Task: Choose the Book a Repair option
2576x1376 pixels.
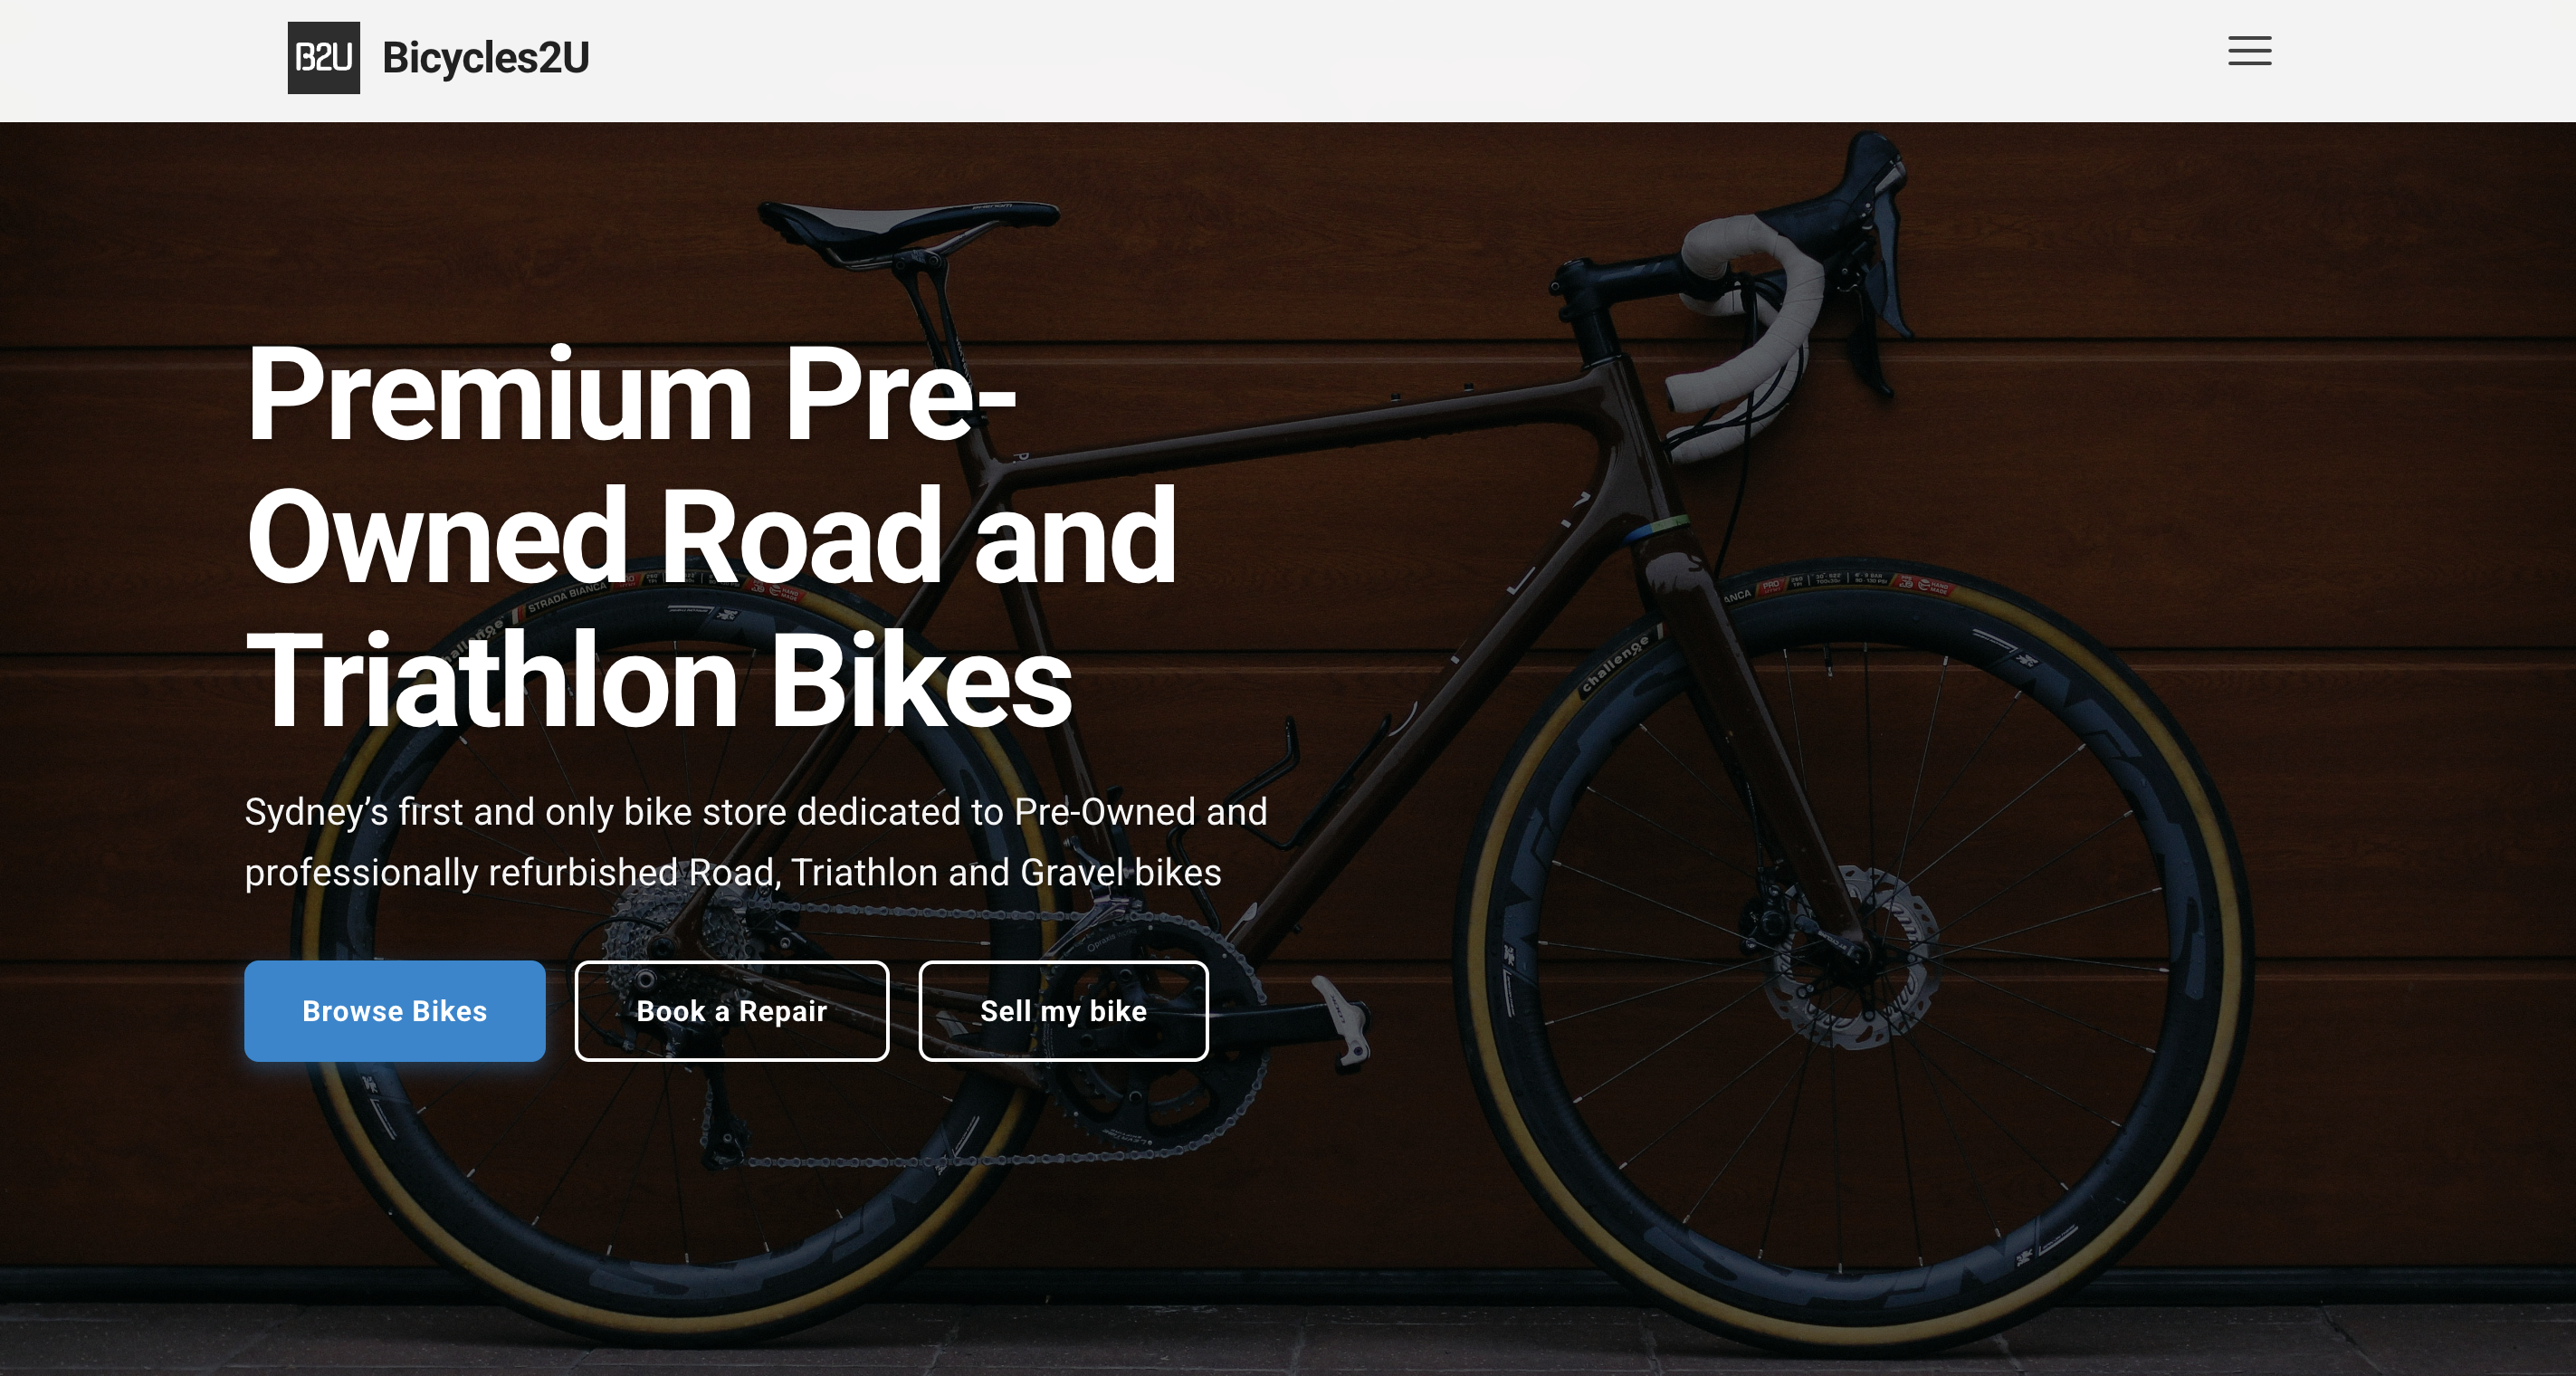Action: click(731, 1011)
